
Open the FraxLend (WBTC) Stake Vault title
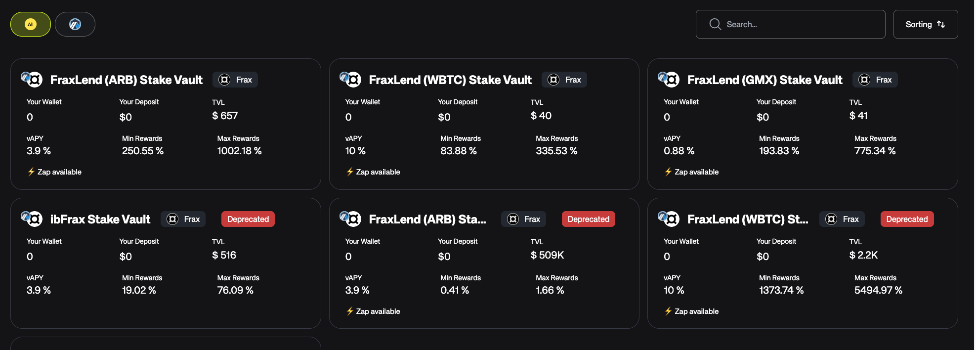tap(450, 80)
